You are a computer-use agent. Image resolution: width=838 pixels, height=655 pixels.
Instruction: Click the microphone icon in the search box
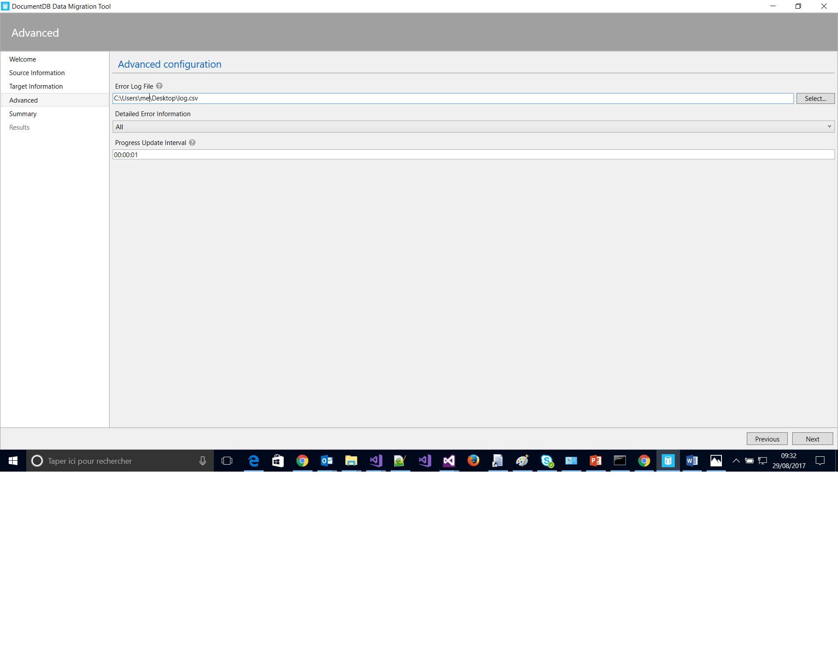tap(203, 461)
